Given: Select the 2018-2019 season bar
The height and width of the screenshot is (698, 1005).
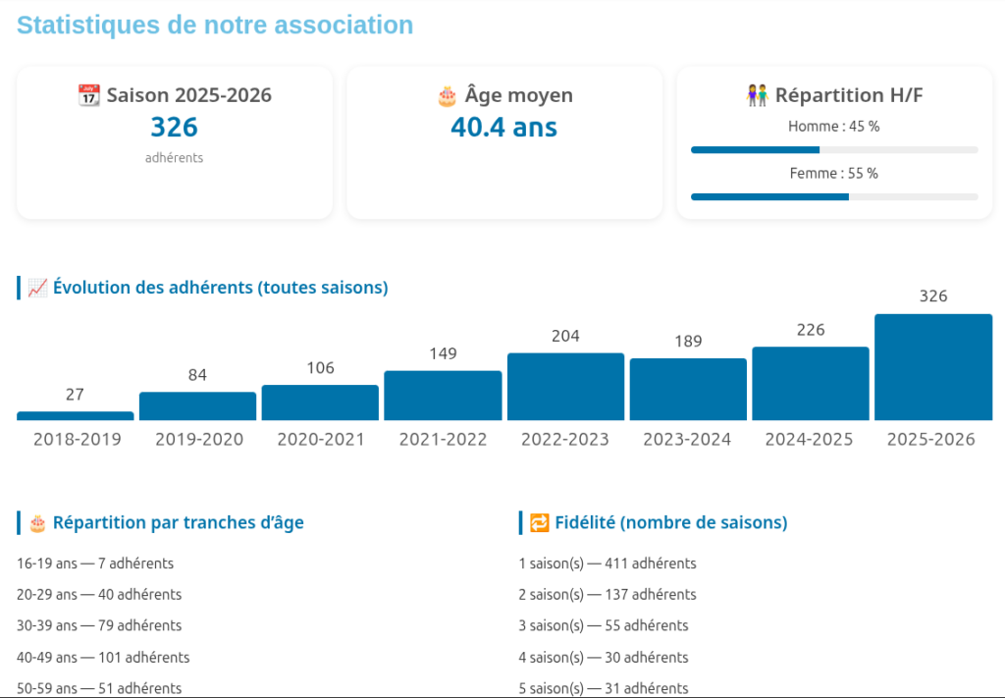Looking at the screenshot, I should [76, 416].
